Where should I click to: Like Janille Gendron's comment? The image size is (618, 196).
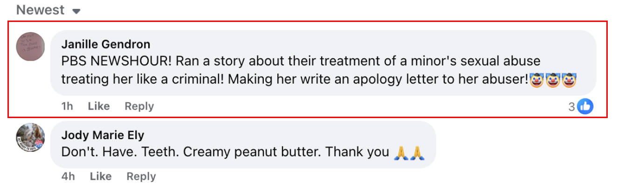(x=98, y=106)
